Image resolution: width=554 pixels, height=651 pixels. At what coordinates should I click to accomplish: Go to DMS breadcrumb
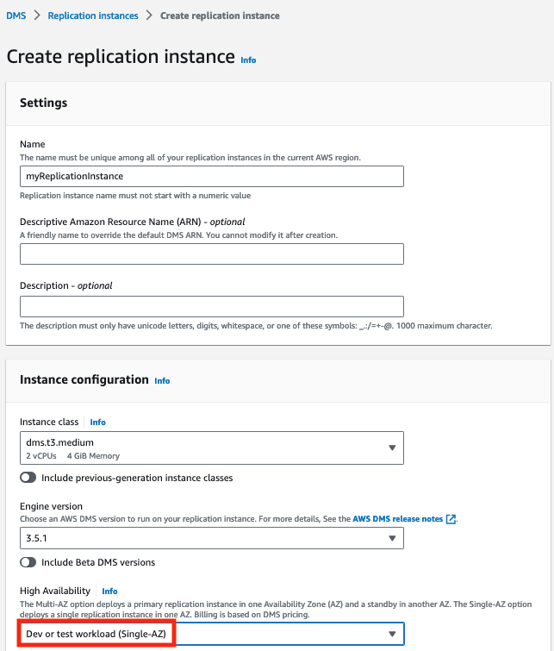point(16,16)
